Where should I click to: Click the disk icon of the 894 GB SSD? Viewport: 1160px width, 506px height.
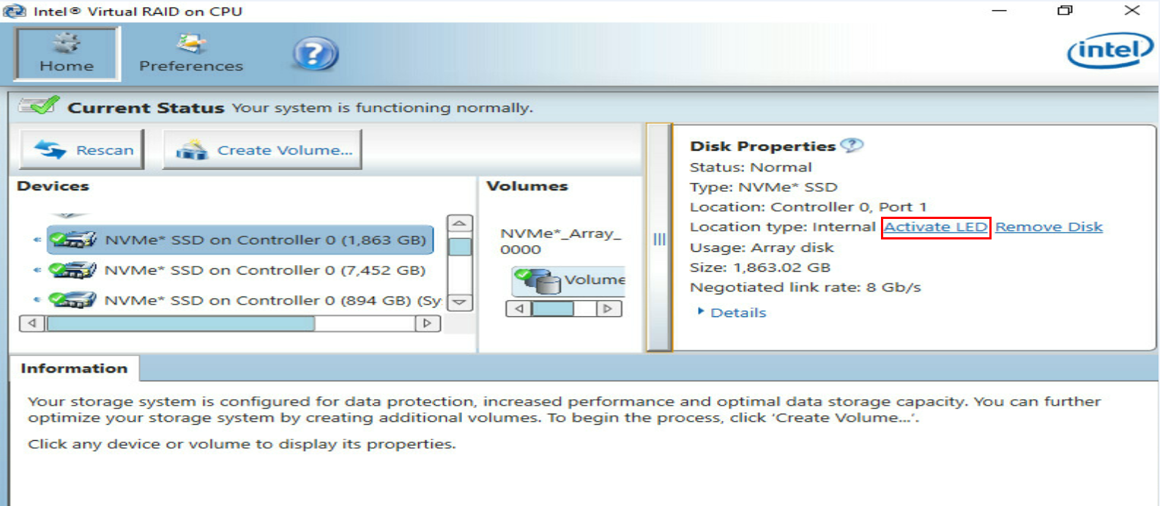click(72, 299)
